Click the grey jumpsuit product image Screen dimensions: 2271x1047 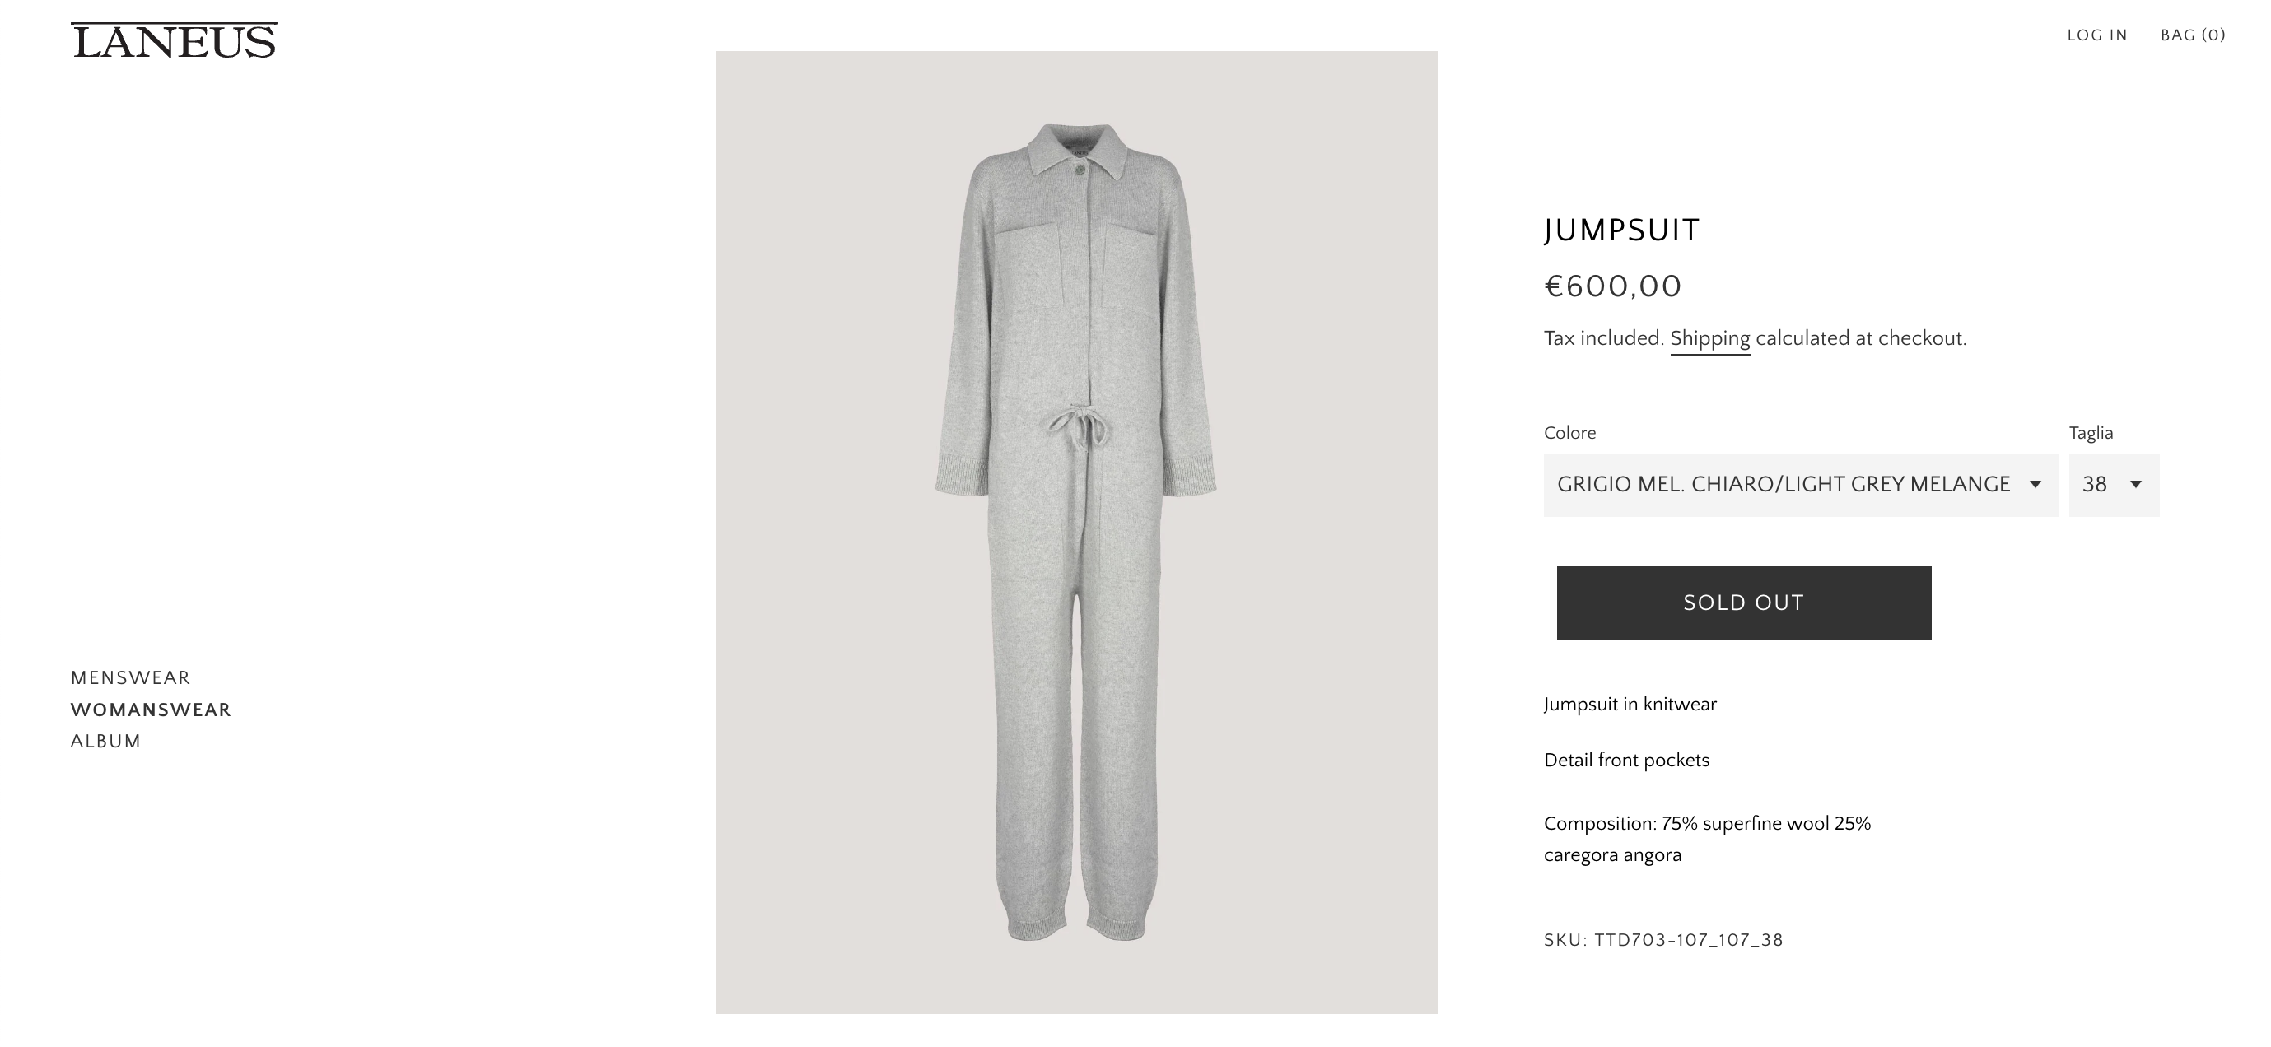click(1075, 533)
